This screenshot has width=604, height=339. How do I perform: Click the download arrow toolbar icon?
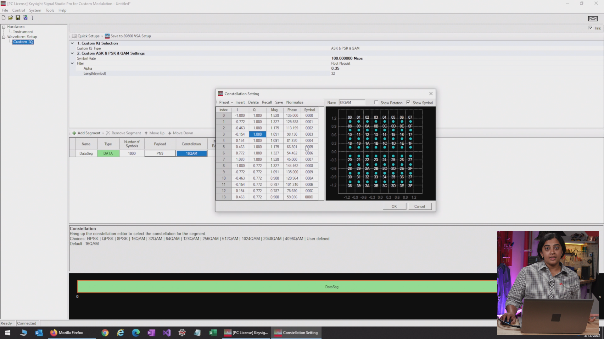(32, 18)
